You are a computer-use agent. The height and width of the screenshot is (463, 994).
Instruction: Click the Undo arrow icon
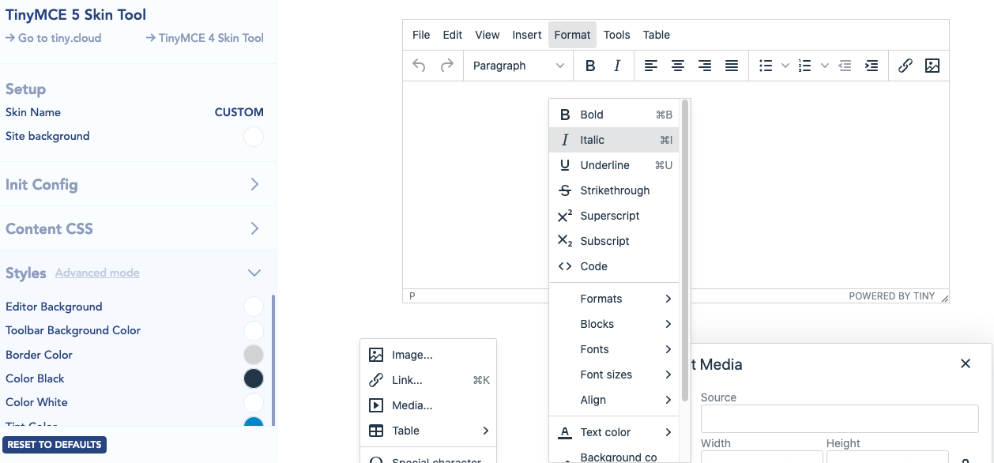pyautogui.click(x=419, y=66)
